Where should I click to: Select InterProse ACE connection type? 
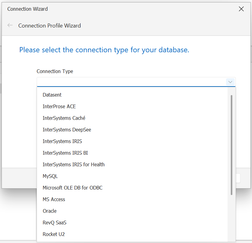pos(59,106)
